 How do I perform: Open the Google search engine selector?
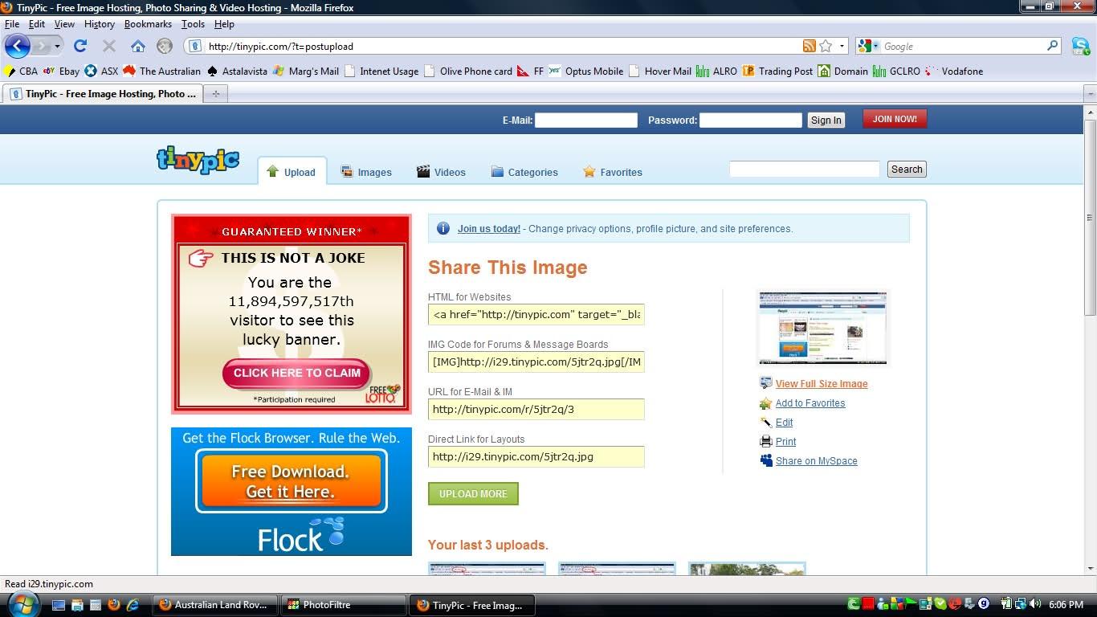point(870,46)
